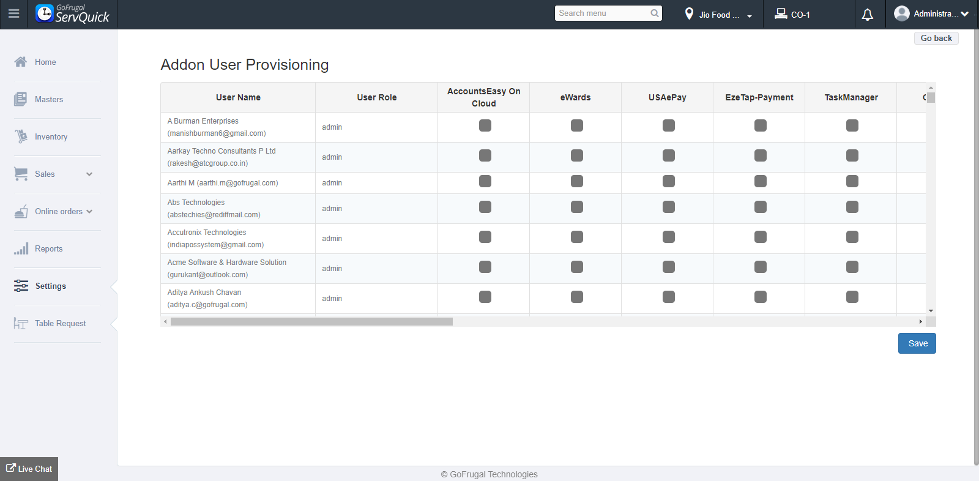979x481 pixels.
Task: Toggle USAePay checkbox for Aarthi M
Action: (x=668, y=181)
